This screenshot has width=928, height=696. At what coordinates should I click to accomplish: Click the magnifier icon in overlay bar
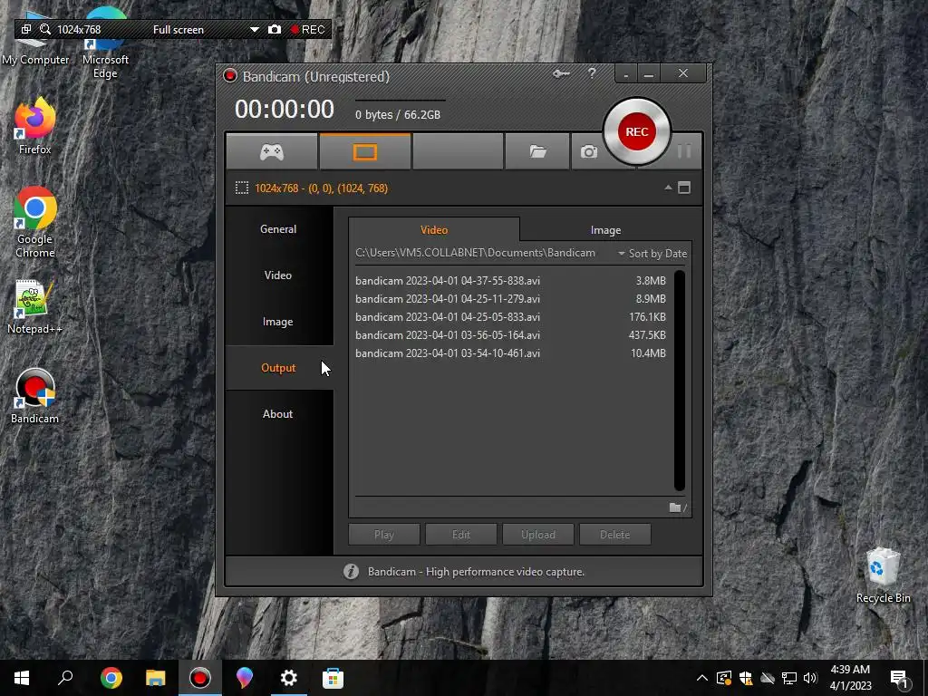pos(45,29)
